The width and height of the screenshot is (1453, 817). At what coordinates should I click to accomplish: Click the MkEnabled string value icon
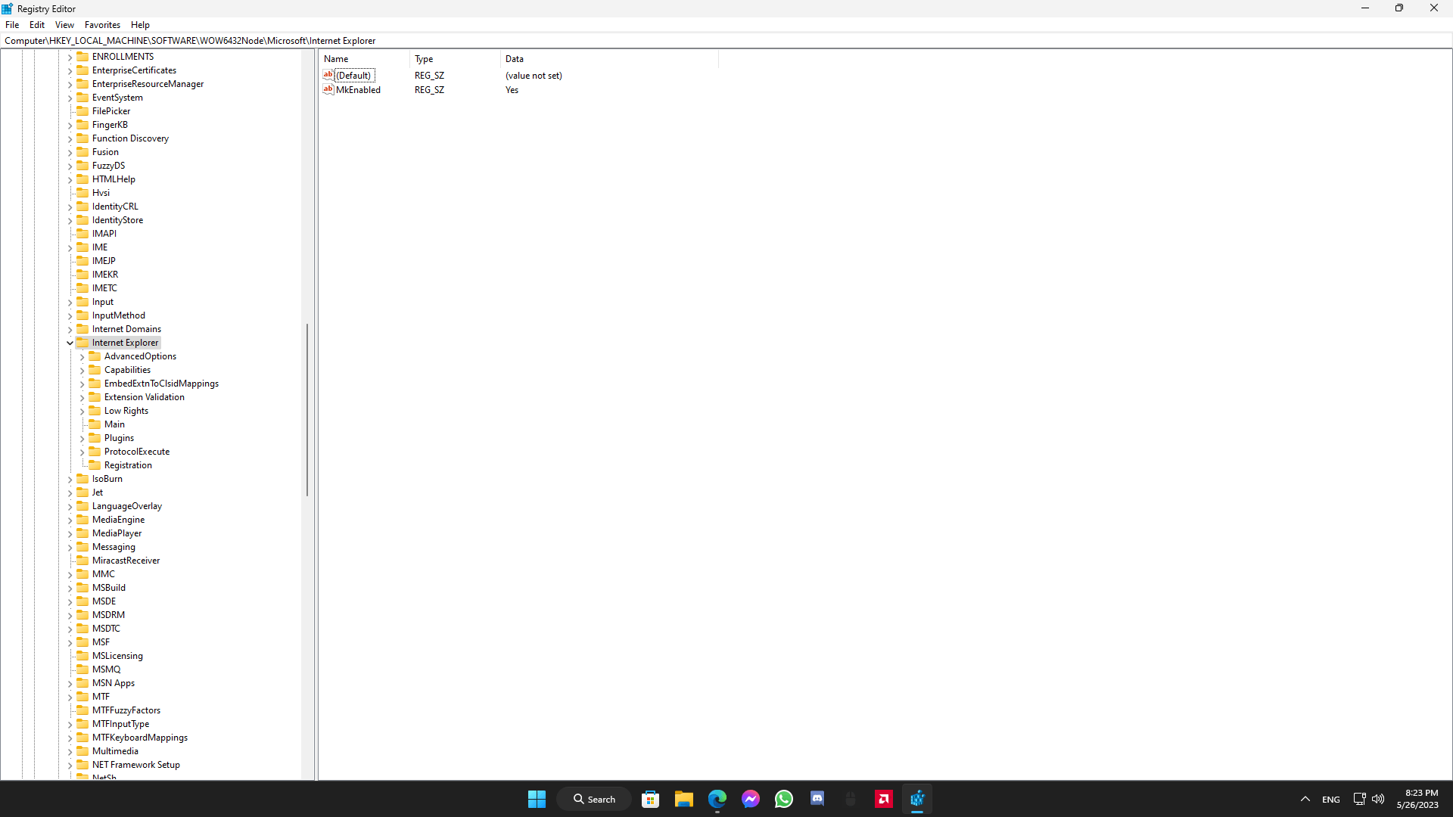328,89
